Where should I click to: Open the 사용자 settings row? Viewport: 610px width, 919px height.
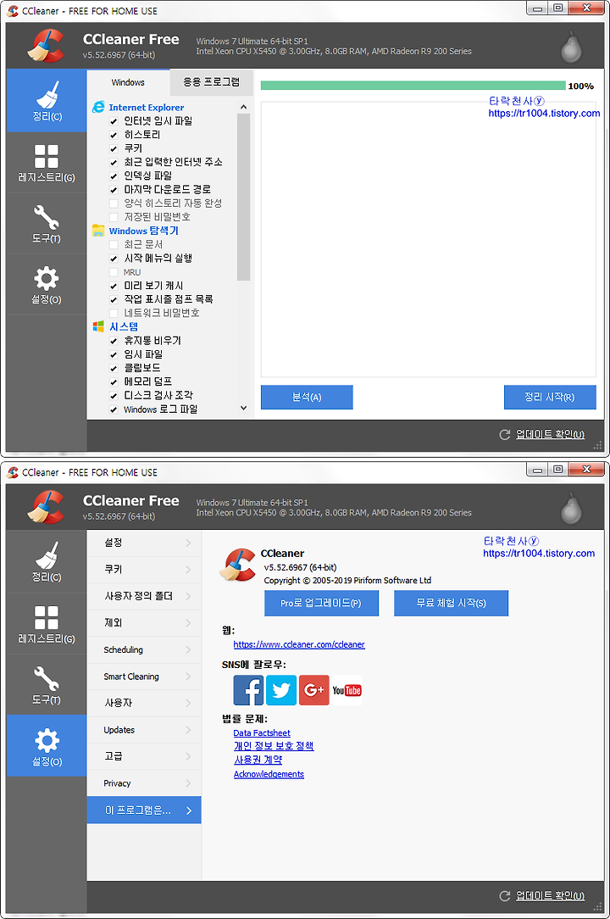coord(144,703)
